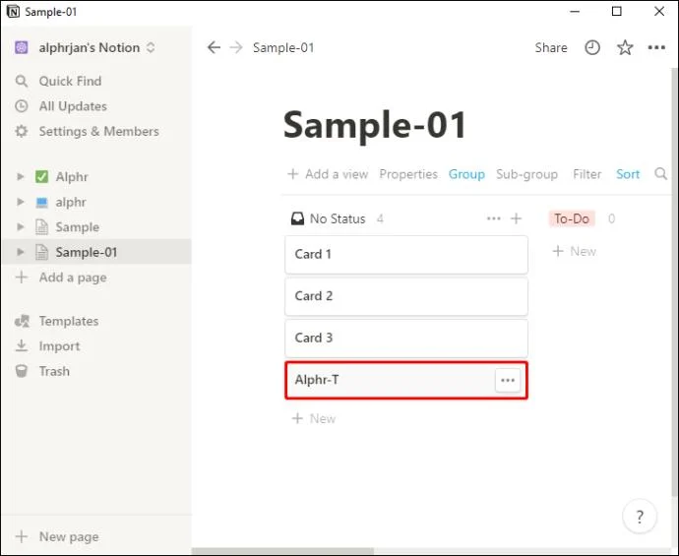Image resolution: width=679 pixels, height=556 pixels.
Task: Open the Share menu
Action: [x=551, y=47]
